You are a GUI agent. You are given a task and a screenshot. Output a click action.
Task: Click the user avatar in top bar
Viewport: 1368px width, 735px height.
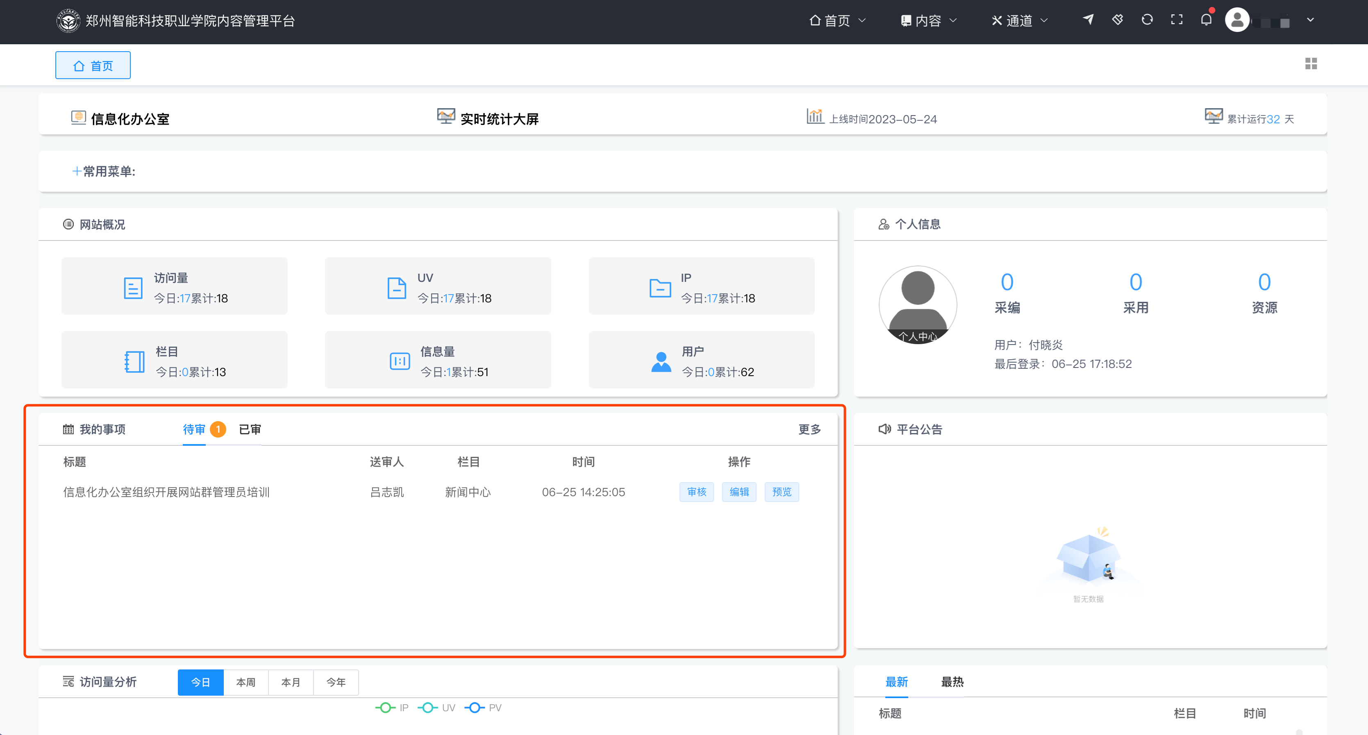(1237, 20)
